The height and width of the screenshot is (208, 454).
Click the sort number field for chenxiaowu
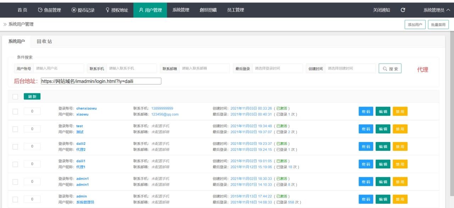(x=32, y=111)
